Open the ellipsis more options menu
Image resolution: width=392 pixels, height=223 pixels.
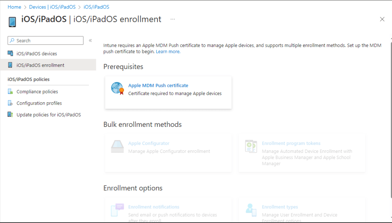point(173,19)
